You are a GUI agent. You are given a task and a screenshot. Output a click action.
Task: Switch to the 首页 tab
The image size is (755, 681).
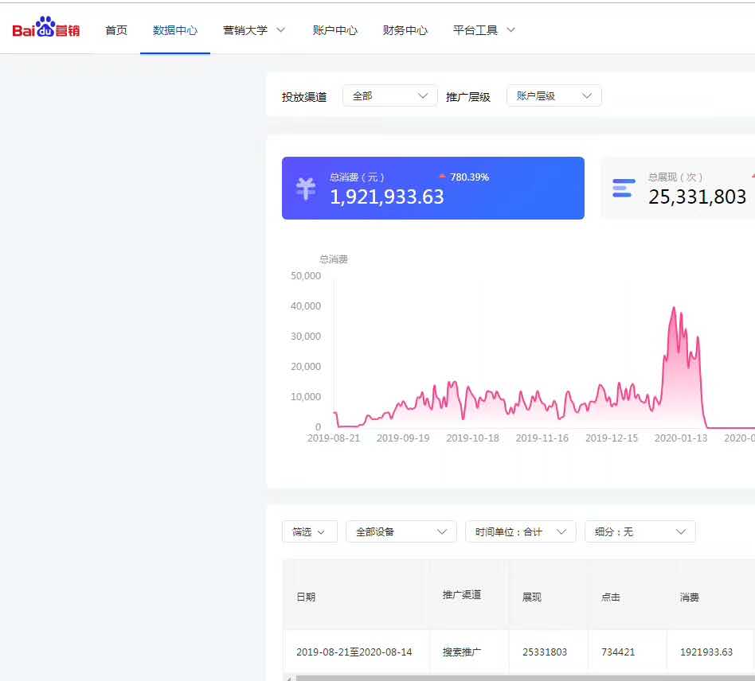pyautogui.click(x=115, y=29)
